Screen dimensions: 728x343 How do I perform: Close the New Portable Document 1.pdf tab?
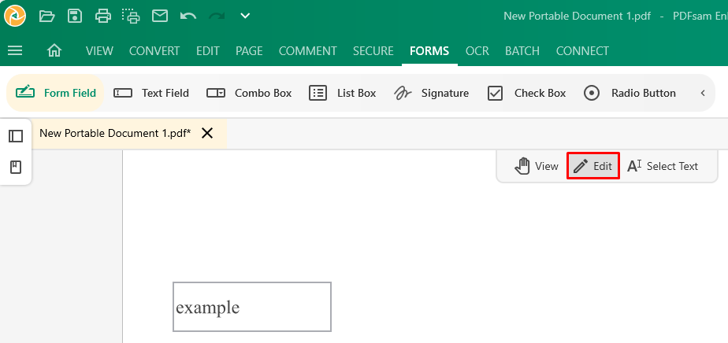[x=207, y=134]
